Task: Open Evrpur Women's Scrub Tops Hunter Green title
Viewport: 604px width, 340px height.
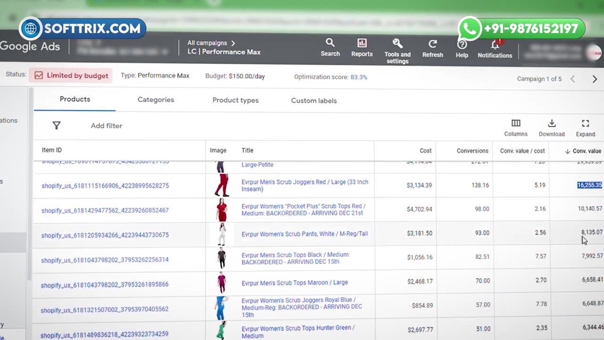Action: tap(298, 331)
